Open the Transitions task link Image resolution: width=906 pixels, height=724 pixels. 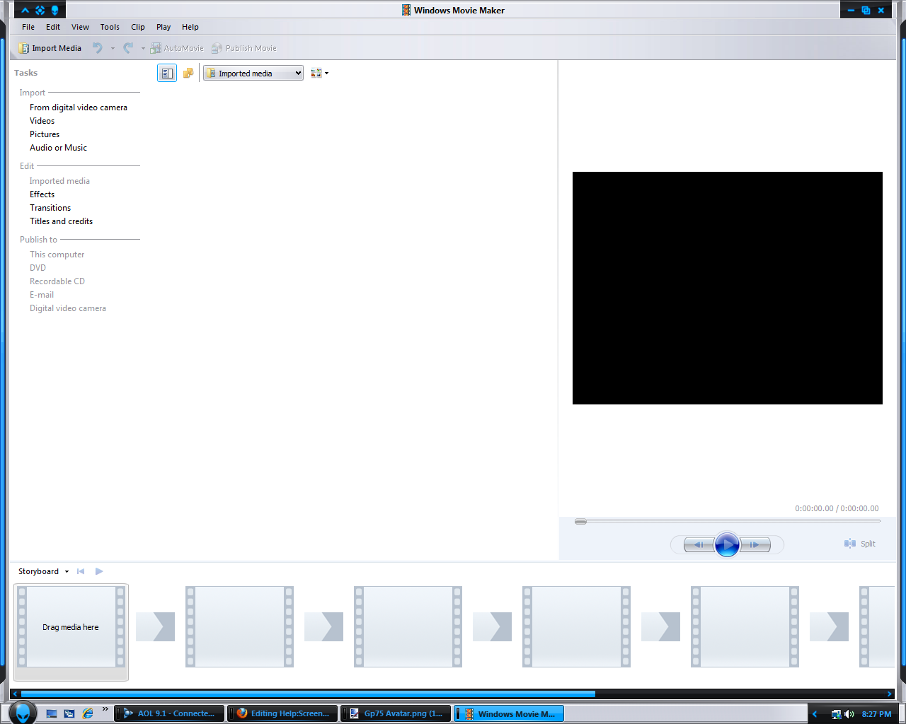pos(50,208)
